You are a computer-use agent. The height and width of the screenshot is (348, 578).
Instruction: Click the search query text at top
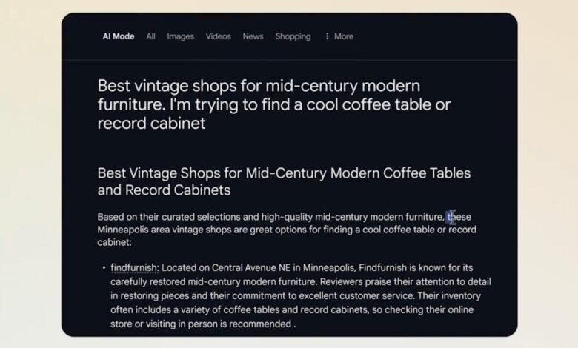click(273, 104)
